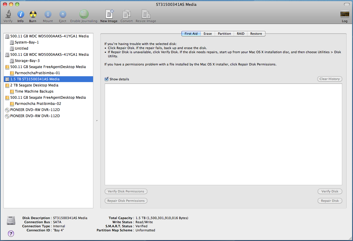Click the Untitled volume icon
The height and width of the screenshot is (241, 353).
click(x=12, y=48)
